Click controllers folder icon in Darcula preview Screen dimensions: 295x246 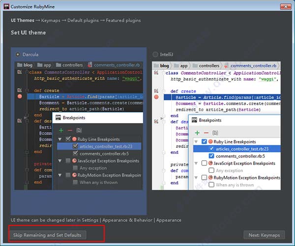pos(59,65)
